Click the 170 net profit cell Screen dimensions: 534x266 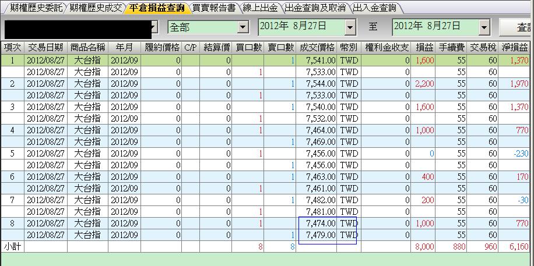click(x=515, y=177)
